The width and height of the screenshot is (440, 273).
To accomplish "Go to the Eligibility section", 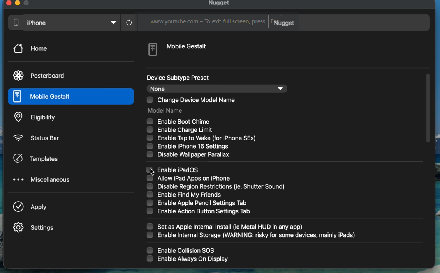I will pos(43,117).
